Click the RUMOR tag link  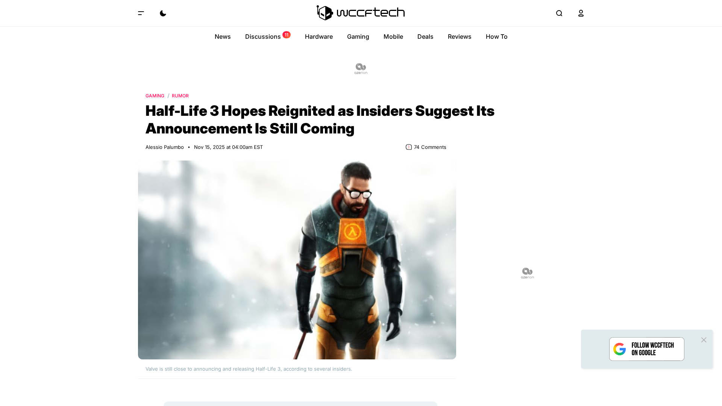tap(180, 96)
